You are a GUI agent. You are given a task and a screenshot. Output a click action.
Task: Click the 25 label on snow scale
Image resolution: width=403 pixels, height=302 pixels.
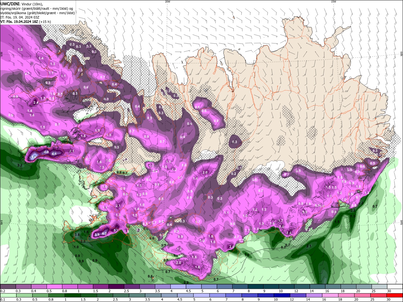[373, 291]
